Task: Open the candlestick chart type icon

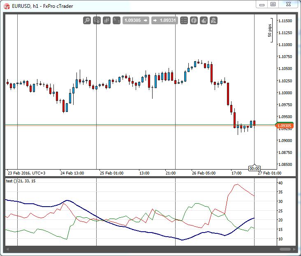Action: (x=107, y=20)
